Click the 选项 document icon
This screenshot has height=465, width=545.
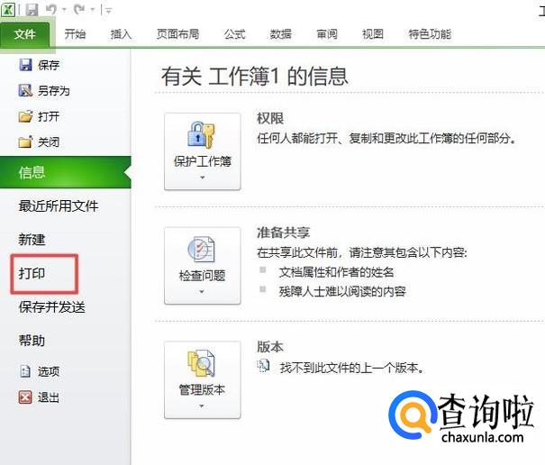tap(25, 371)
